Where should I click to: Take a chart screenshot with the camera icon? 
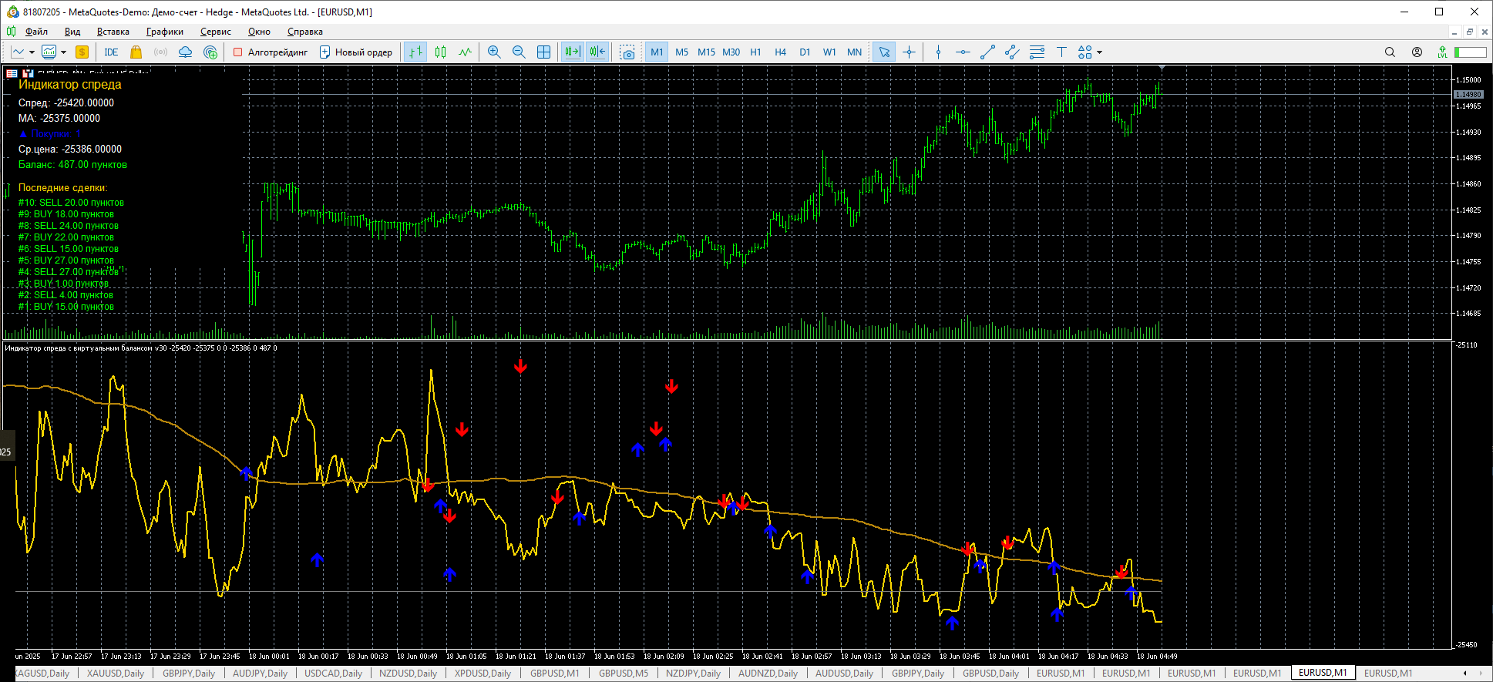point(627,52)
